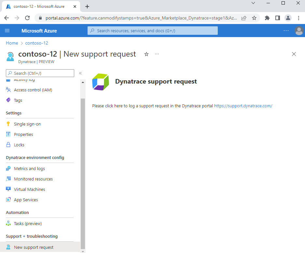Open the Chrome profile icon
The image size is (305, 253).
(288, 18)
